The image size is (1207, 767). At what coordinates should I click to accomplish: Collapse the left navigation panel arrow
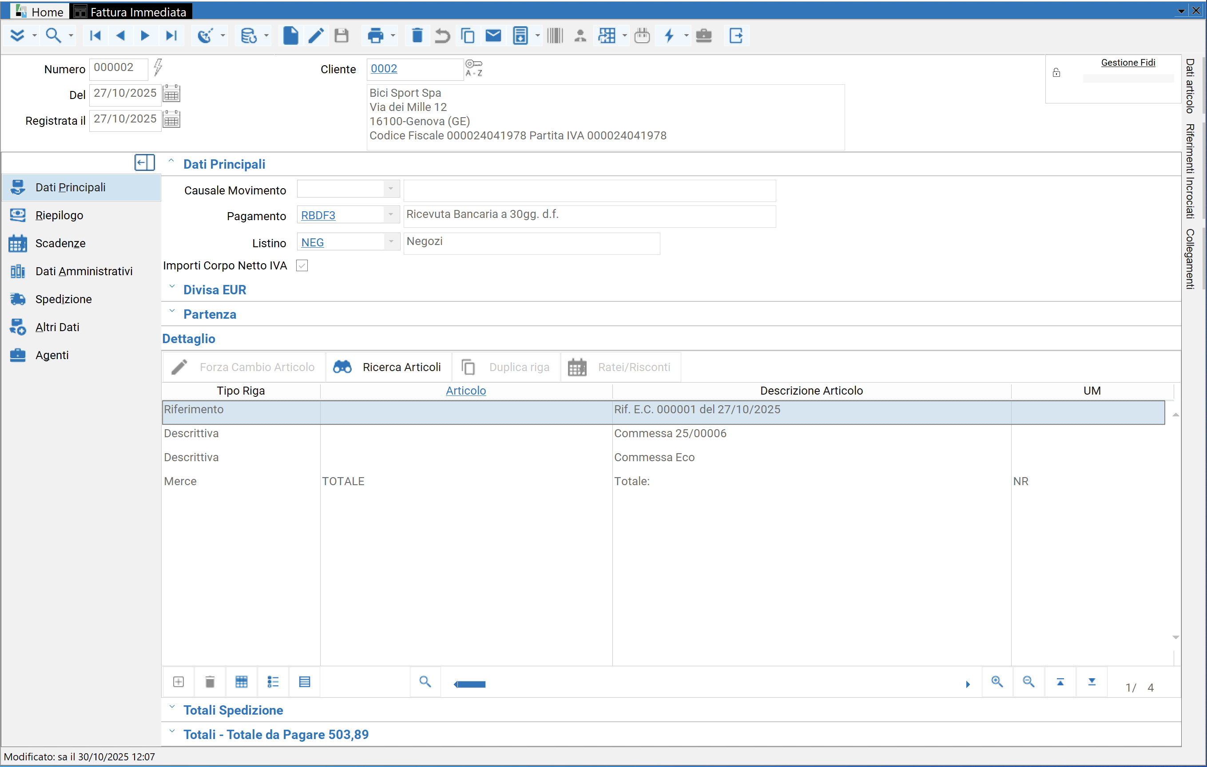click(144, 162)
